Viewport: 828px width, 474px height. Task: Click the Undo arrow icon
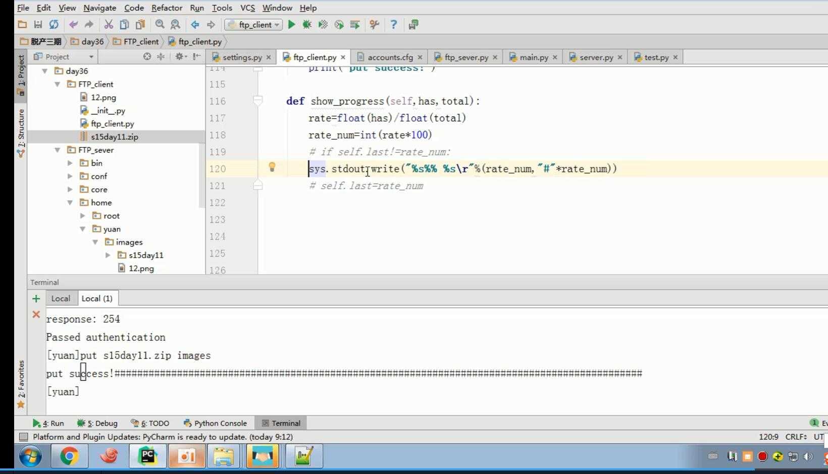[x=74, y=24]
